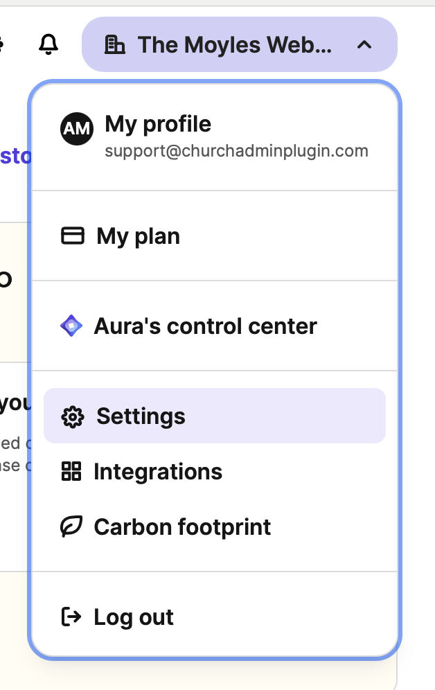
Task: Click the support@churchadminplugin.com email address
Action: [x=236, y=151]
